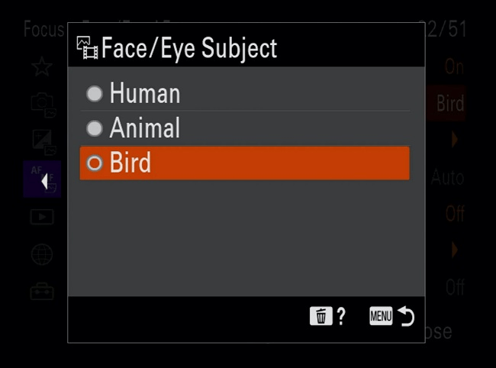Expand the right arrow above the Auto value
This screenshot has width=496, height=368.
point(456,140)
